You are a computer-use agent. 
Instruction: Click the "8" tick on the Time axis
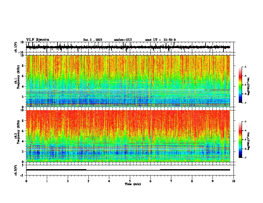click(x=192, y=181)
